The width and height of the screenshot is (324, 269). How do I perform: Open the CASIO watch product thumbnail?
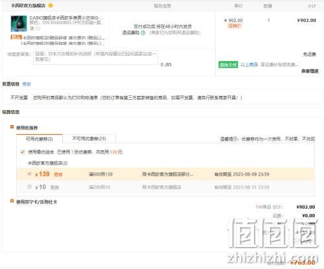(x=19, y=23)
